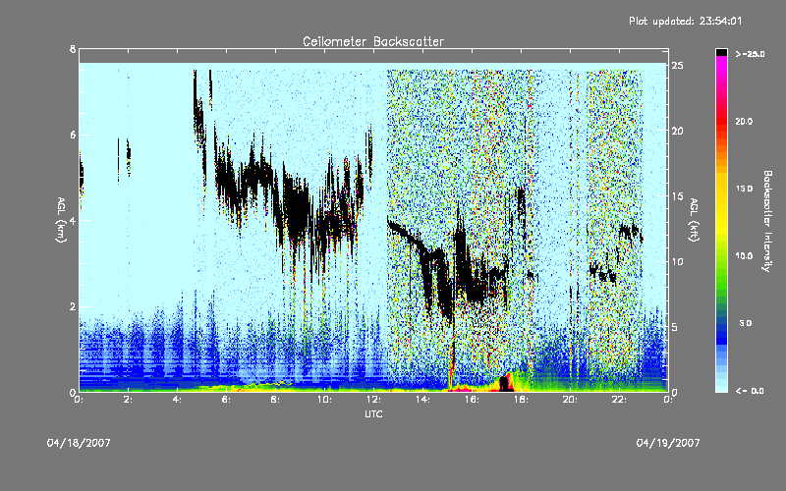Image resolution: width=786 pixels, height=491 pixels.
Task: Select the '6:' hour tick on UTC axis
Action: (x=226, y=400)
